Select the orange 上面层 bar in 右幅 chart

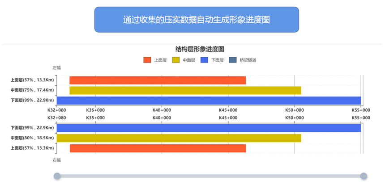pyautogui.click(x=158, y=148)
